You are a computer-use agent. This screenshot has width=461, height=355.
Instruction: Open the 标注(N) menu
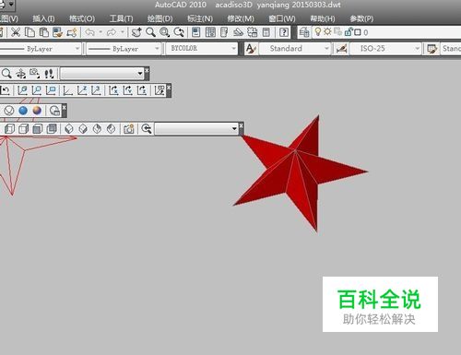pos(200,18)
